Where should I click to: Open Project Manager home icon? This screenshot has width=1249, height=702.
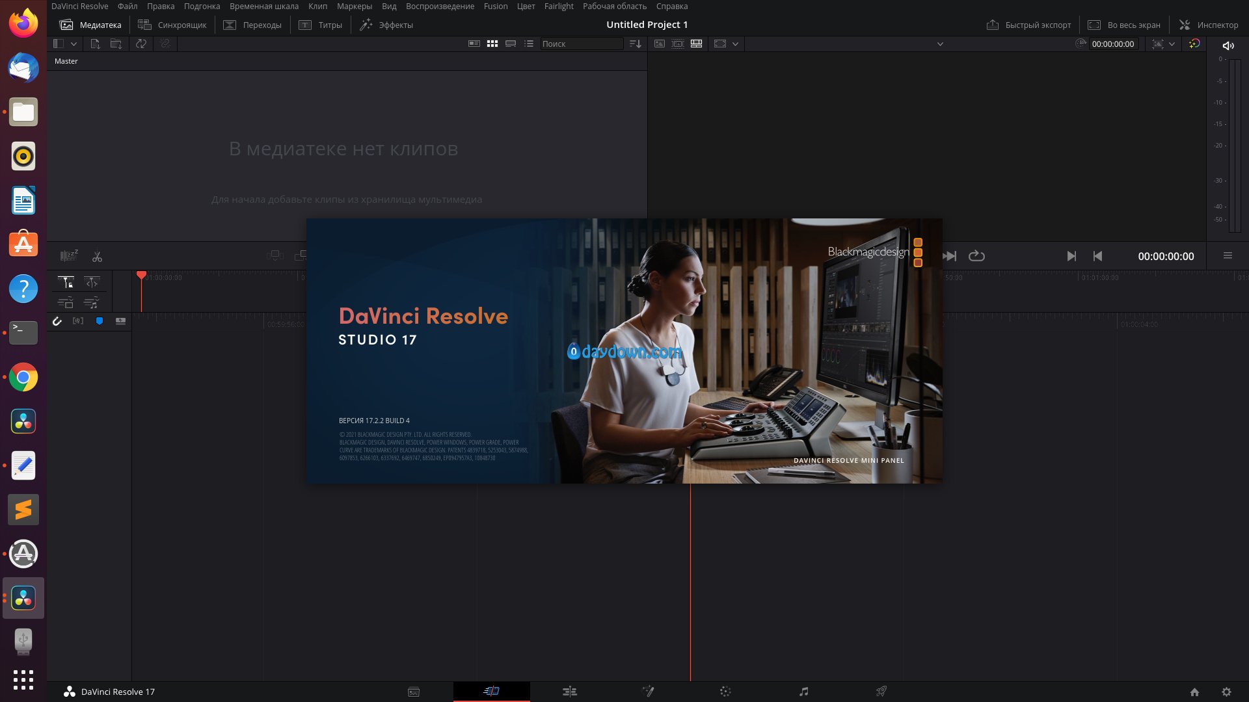coord(1194,692)
